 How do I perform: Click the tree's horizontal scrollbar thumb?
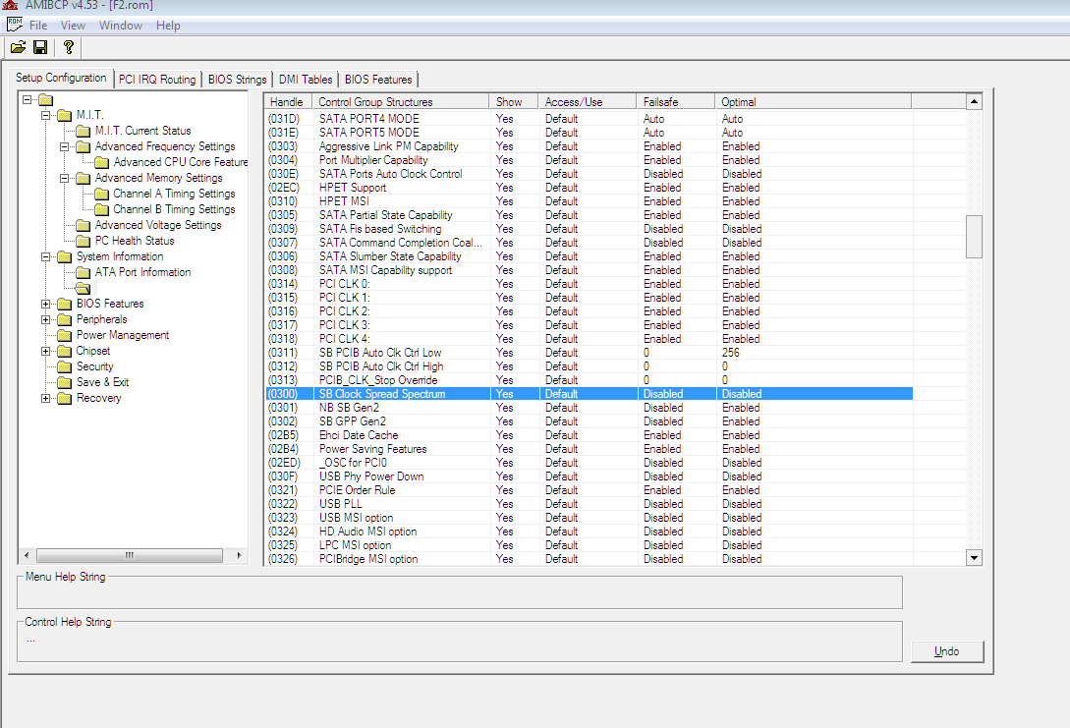pos(130,555)
